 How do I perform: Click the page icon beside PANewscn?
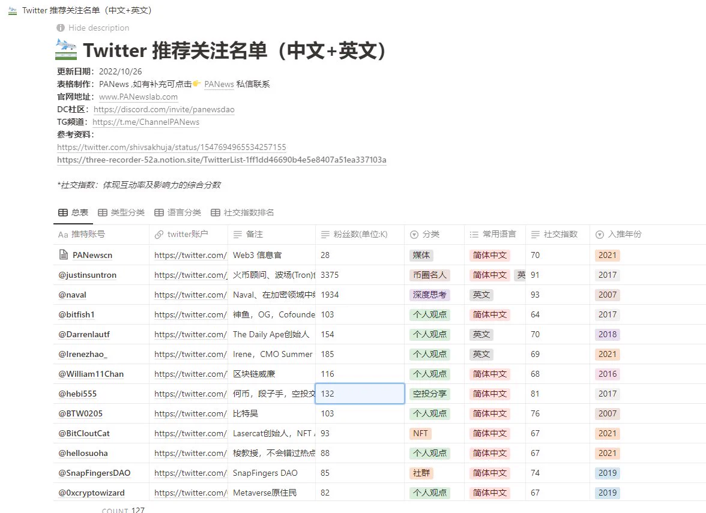(x=64, y=254)
